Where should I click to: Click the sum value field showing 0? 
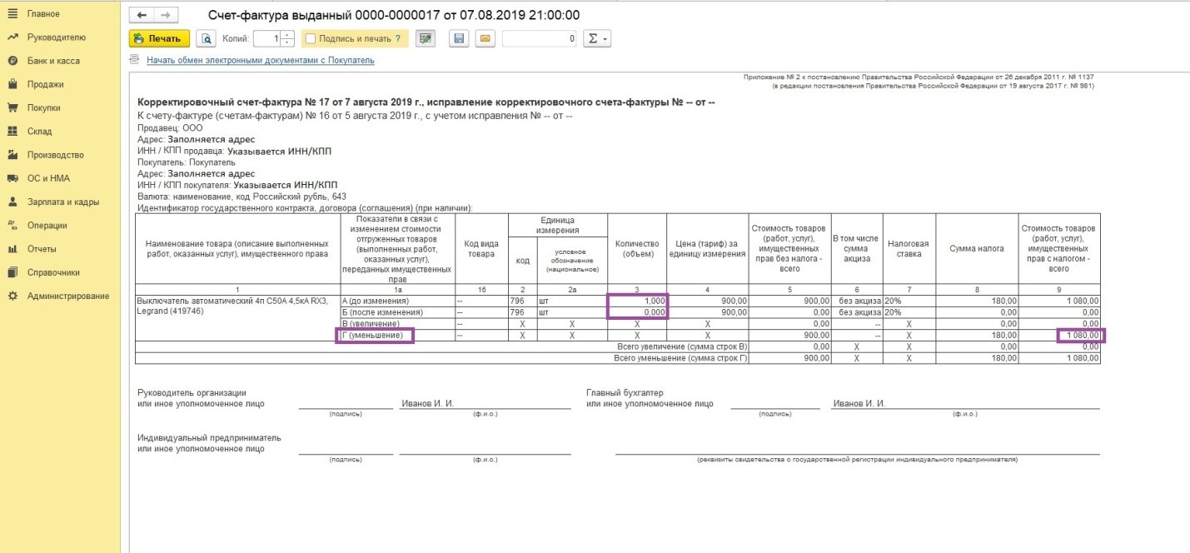tap(540, 38)
